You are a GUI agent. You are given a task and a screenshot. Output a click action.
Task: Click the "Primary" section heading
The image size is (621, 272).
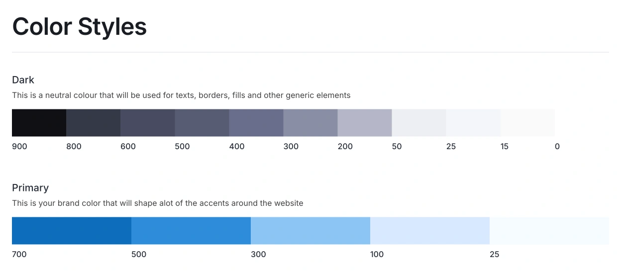click(x=30, y=188)
